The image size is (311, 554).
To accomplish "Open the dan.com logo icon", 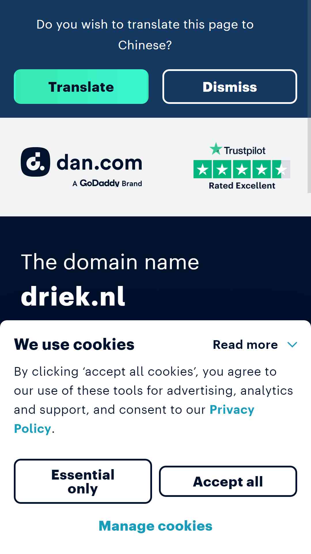I will pyautogui.click(x=35, y=162).
